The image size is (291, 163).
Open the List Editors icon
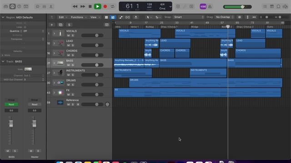coord(265,6)
